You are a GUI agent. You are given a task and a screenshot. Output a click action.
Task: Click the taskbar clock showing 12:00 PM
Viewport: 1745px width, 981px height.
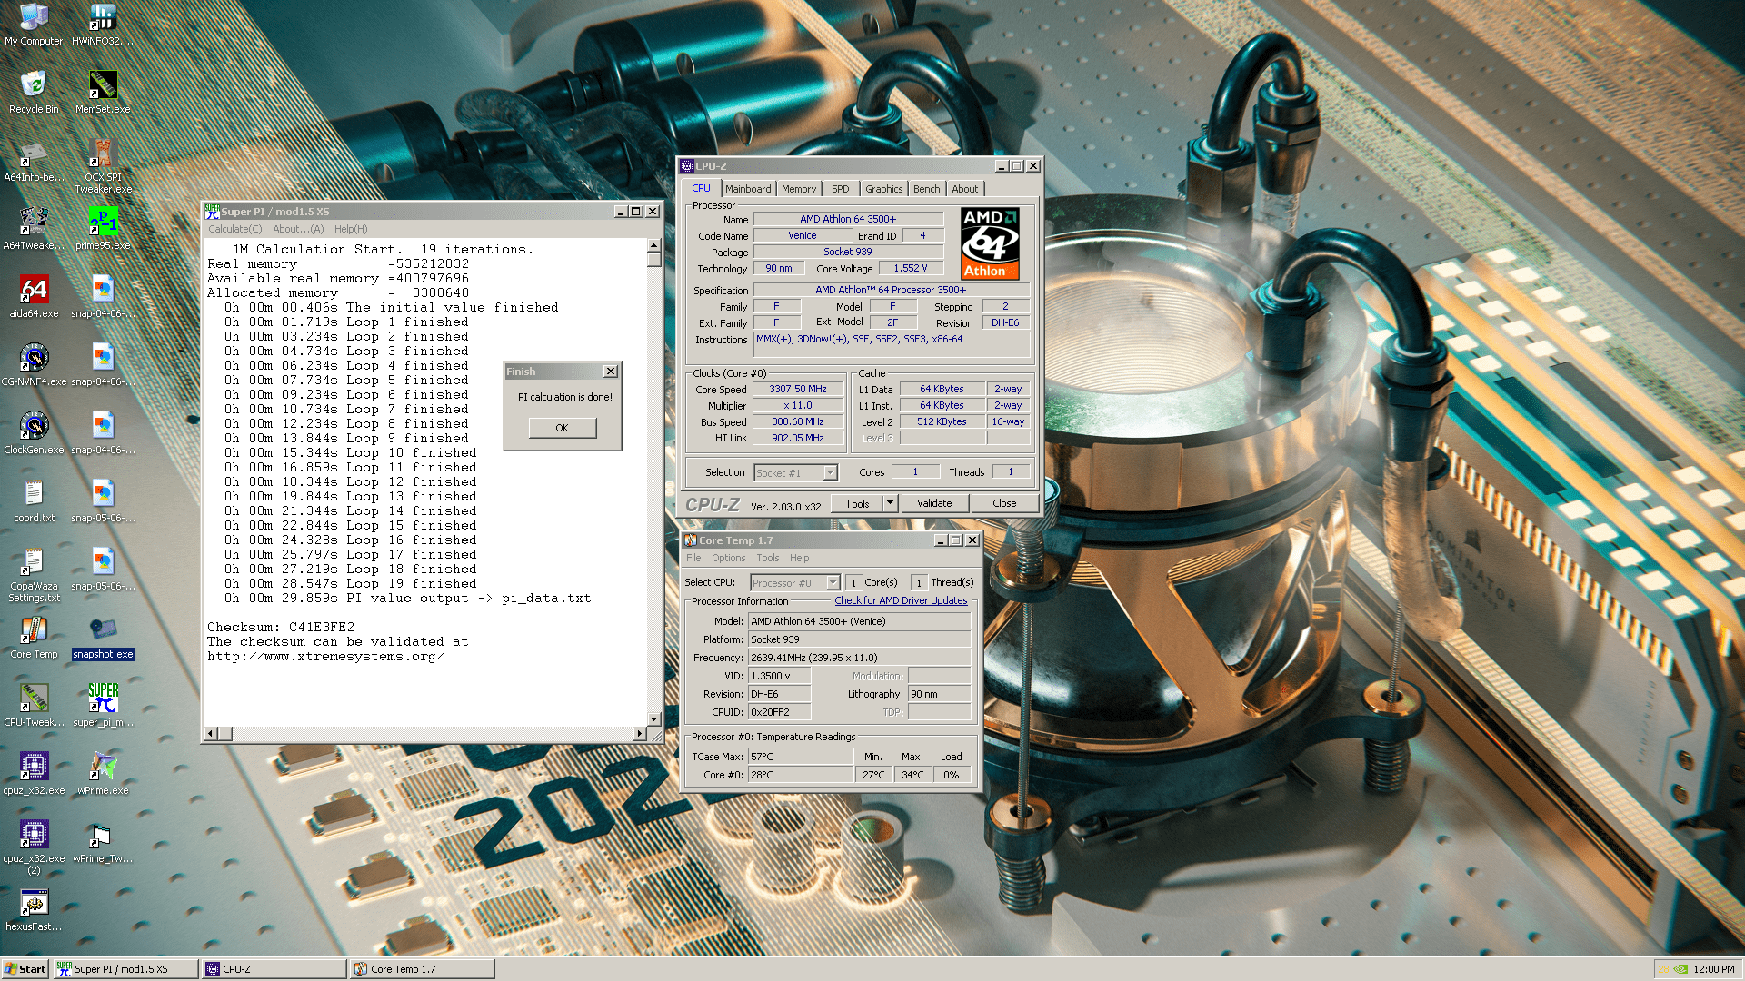pyautogui.click(x=1714, y=969)
